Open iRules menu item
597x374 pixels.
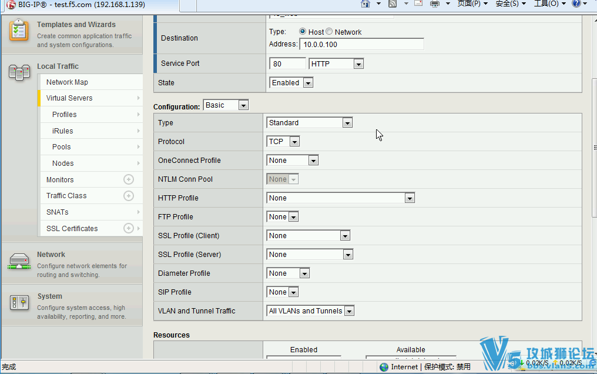62,131
